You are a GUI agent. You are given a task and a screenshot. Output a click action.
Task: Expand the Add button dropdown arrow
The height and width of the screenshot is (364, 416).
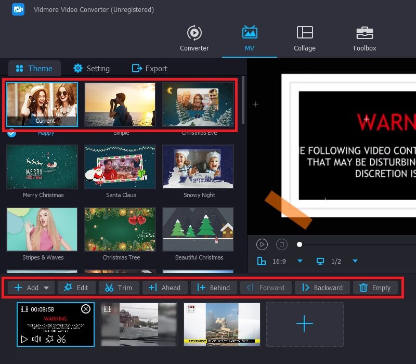[46, 288]
